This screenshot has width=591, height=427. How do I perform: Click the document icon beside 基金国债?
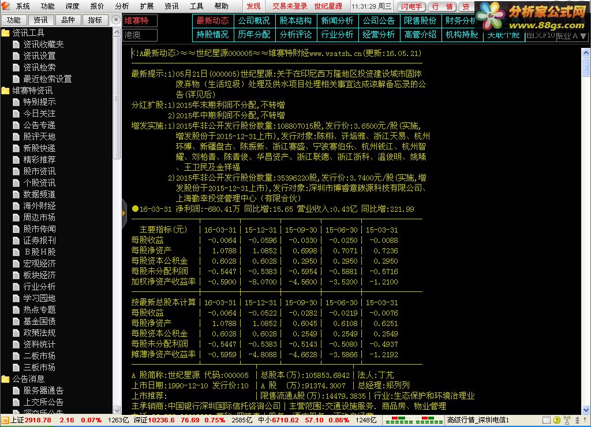[x=16, y=321]
